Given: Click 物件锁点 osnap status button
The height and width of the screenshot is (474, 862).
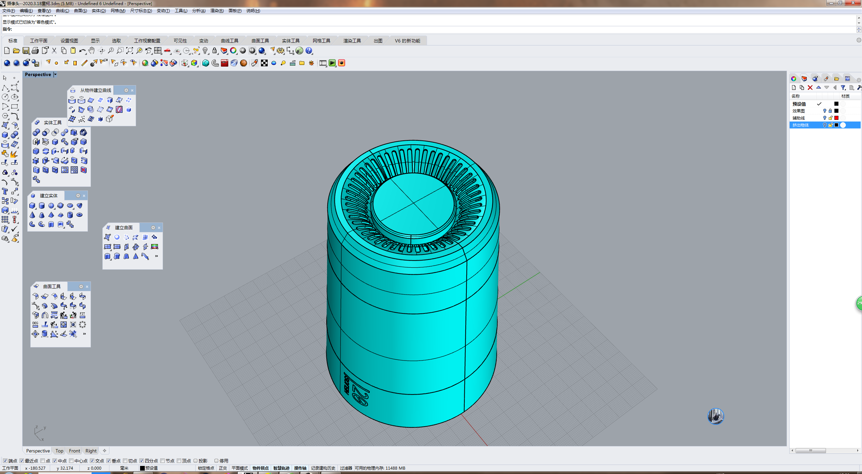Looking at the screenshot, I should (260, 468).
